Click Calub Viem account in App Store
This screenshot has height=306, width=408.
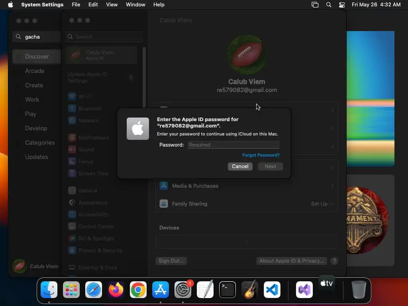[x=35, y=266]
